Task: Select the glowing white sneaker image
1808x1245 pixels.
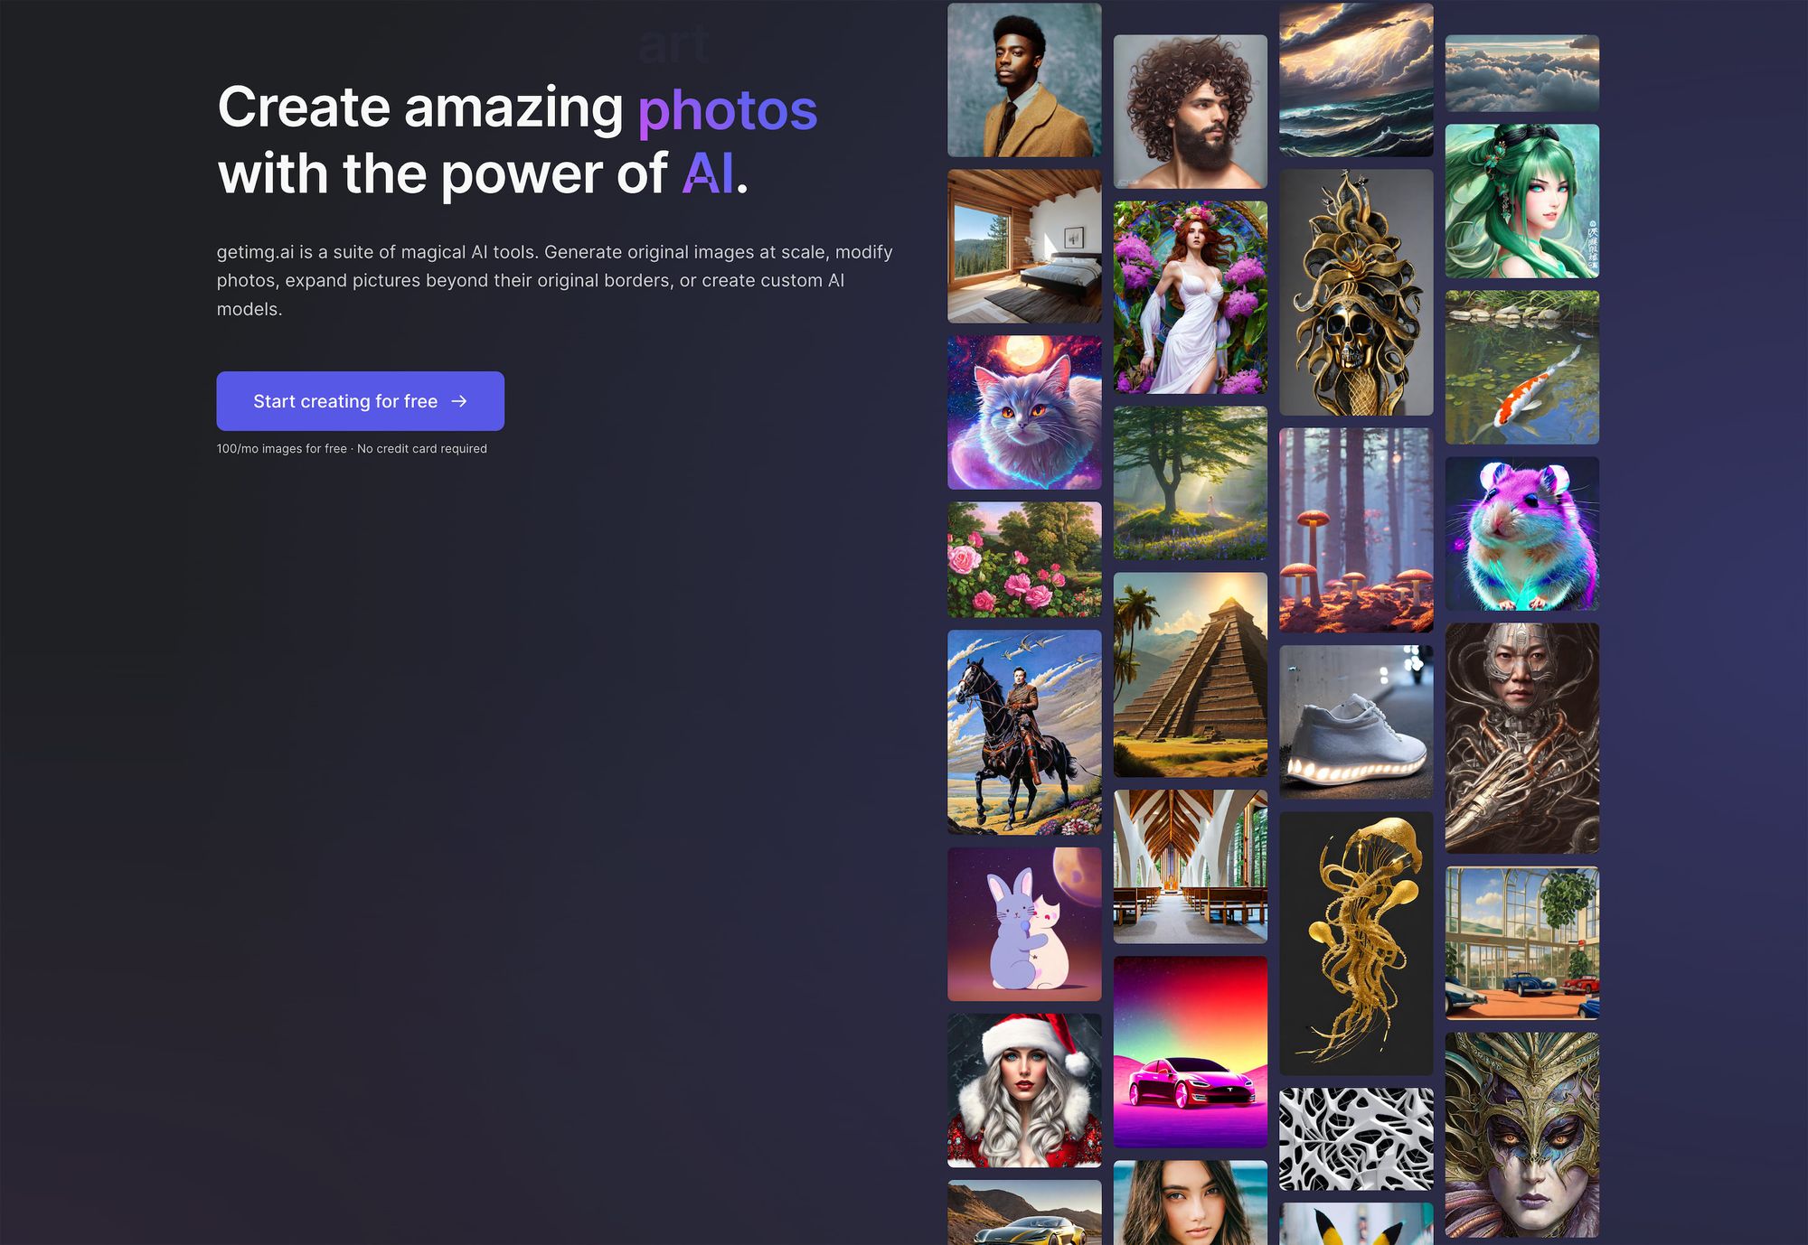Action: point(1356,722)
